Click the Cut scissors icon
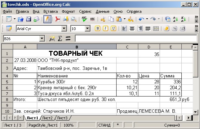200x129 pixels. 103,19
